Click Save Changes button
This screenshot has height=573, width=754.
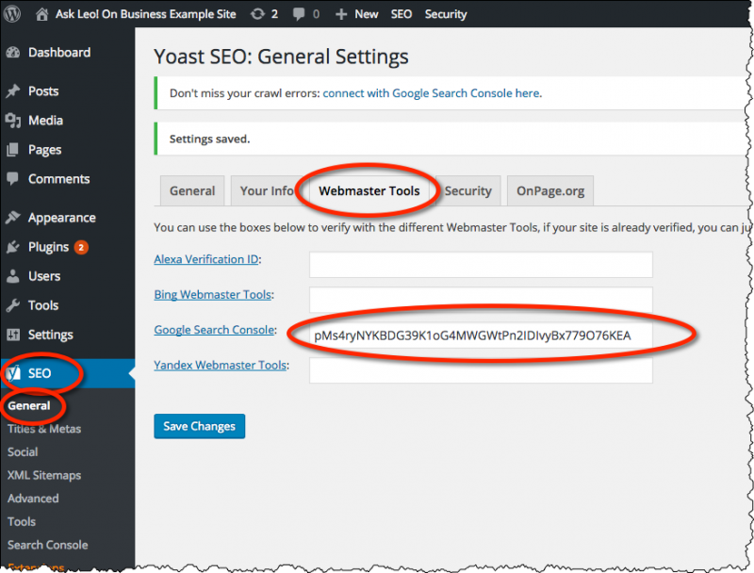click(200, 426)
